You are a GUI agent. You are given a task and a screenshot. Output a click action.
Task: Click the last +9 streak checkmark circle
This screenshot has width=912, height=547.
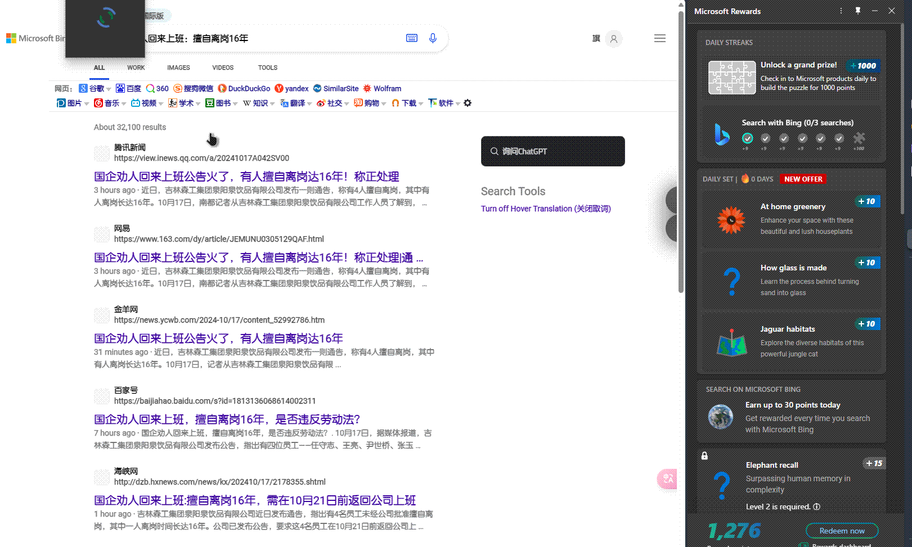(839, 138)
